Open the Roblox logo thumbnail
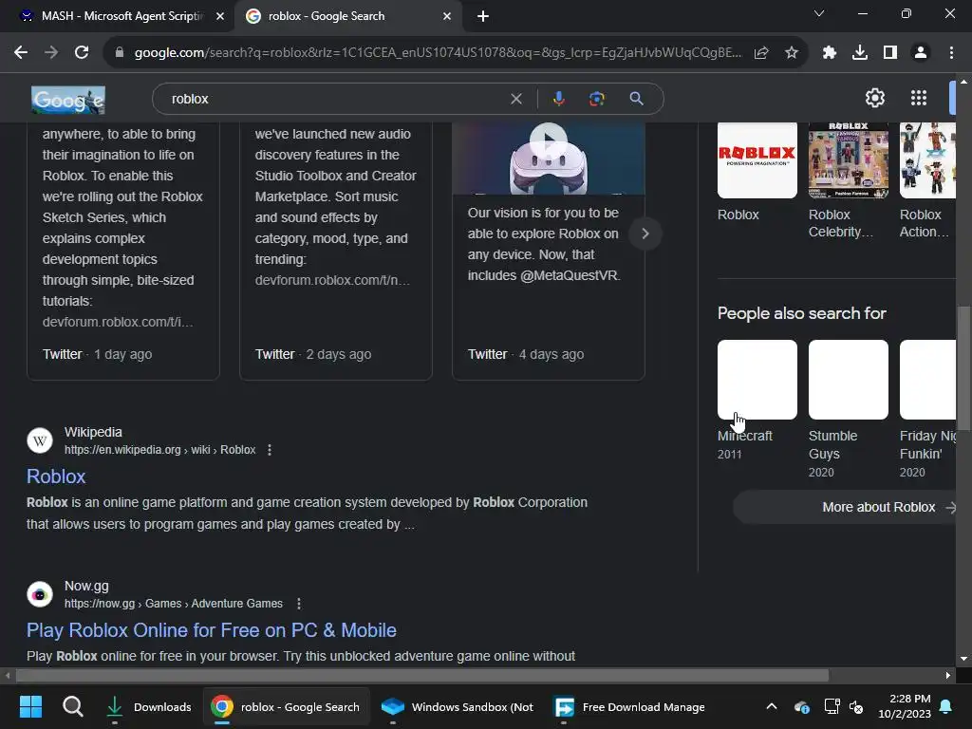 [757, 159]
